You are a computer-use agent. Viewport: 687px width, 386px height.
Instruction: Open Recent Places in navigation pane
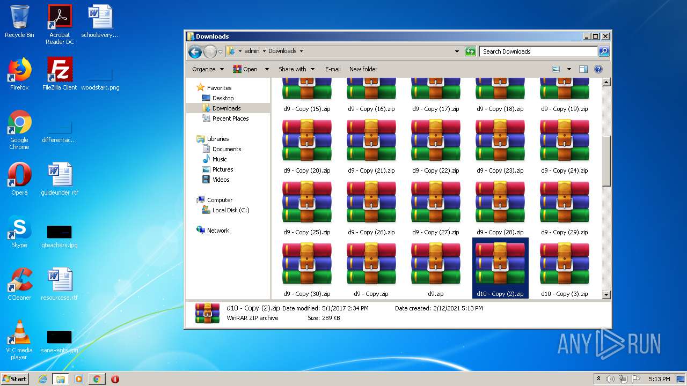click(x=230, y=118)
